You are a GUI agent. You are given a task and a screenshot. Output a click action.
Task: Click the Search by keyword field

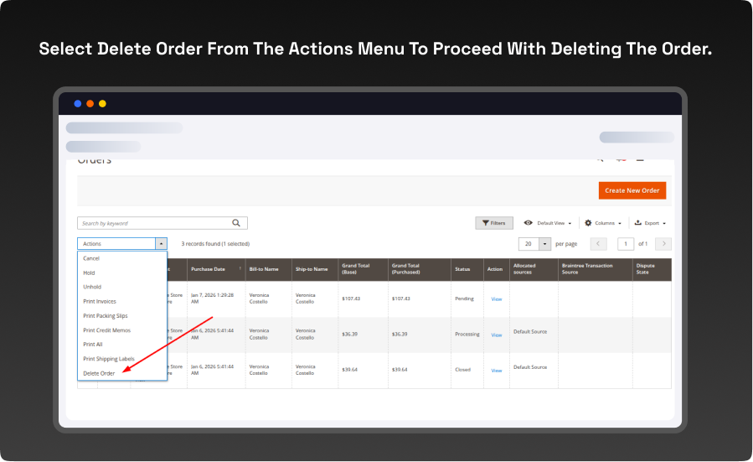point(153,223)
